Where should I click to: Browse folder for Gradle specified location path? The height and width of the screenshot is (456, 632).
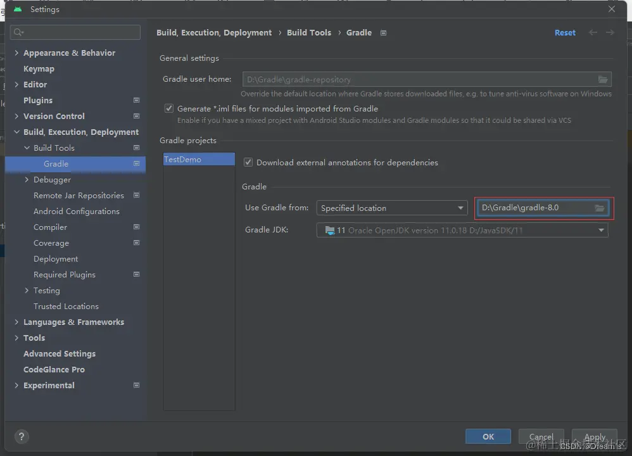[600, 208]
